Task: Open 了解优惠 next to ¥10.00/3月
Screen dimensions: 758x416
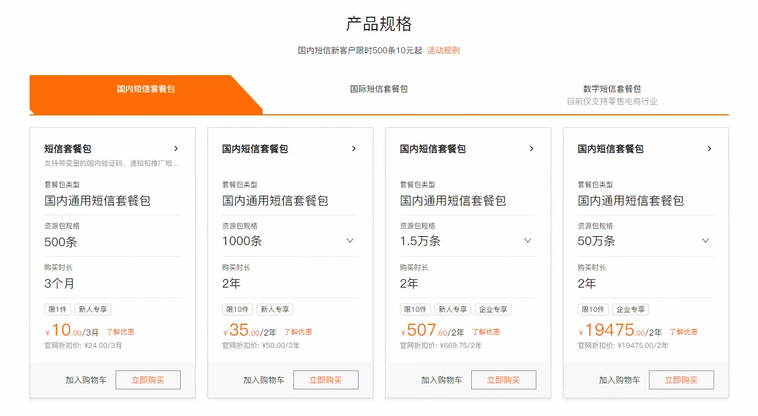Action: pyautogui.click(x=120, y=332)
